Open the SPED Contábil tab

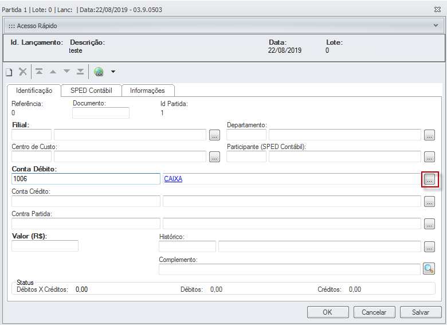tap(91, 91)
